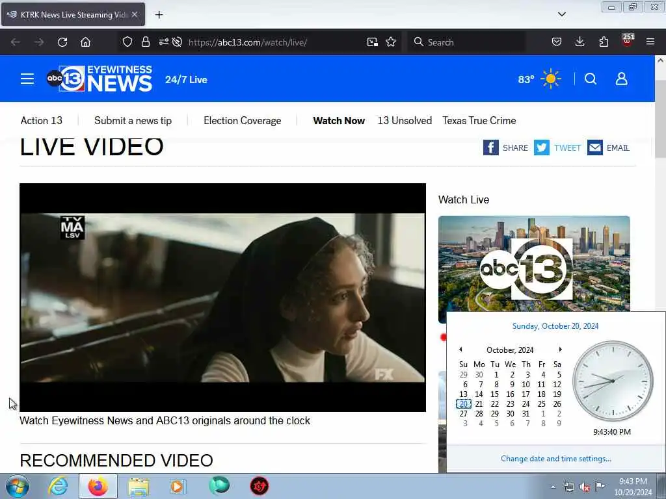
Task: Click Change date and time settings
Action: (556, 459)
